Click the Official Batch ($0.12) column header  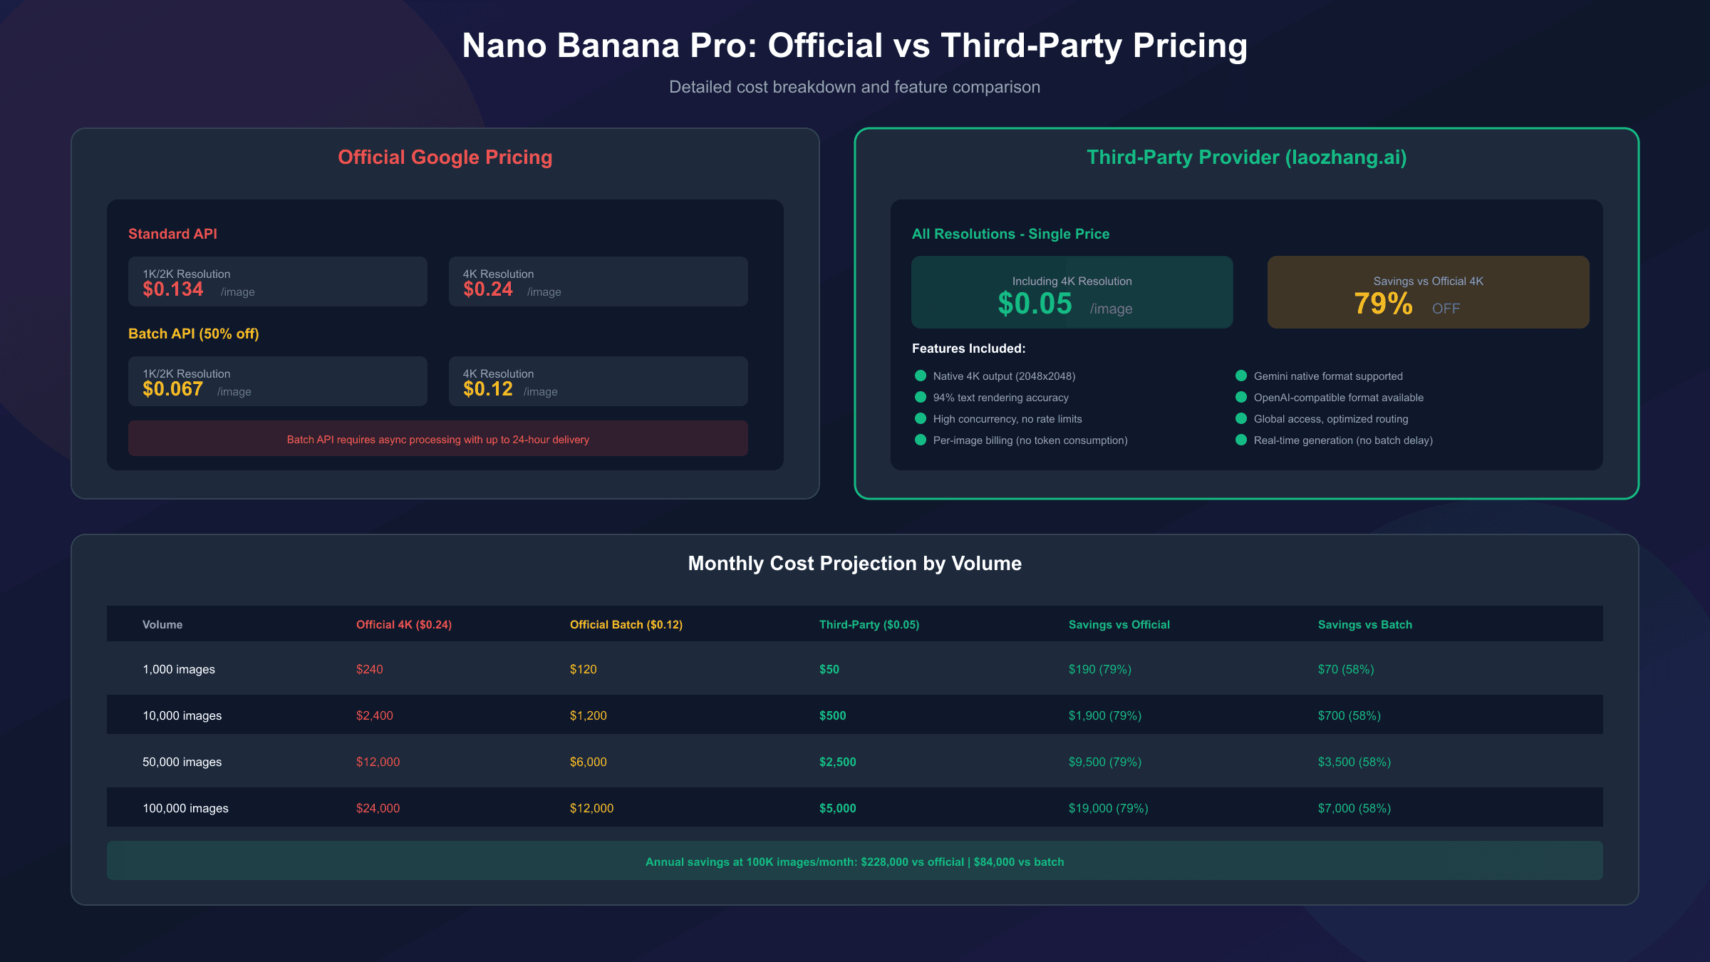[626, 624]
